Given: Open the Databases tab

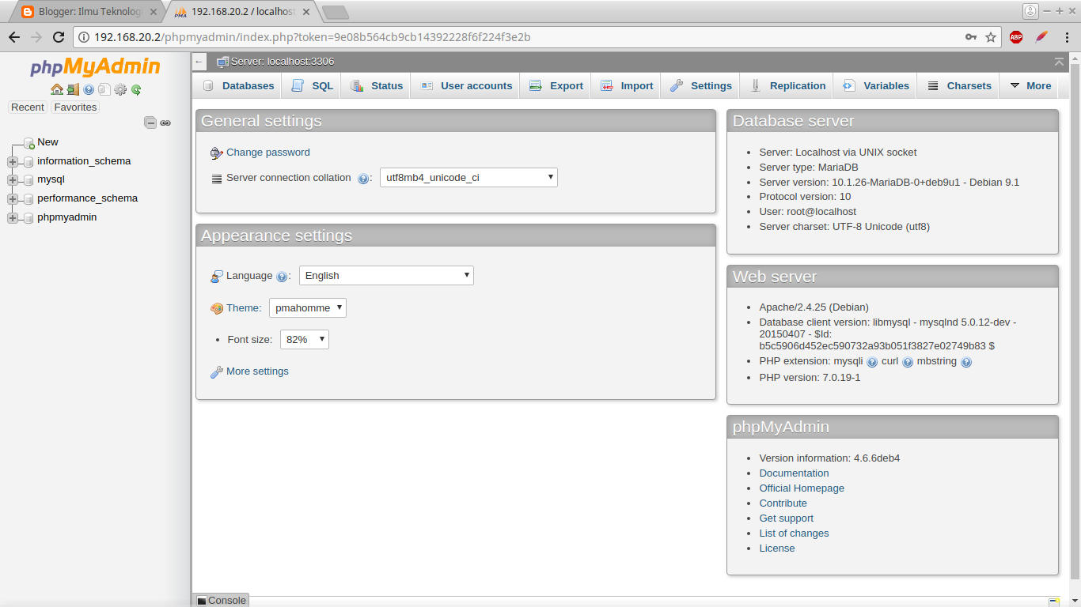Looking at the screenshot, I should pyautogui.click(x=238, y=86).
